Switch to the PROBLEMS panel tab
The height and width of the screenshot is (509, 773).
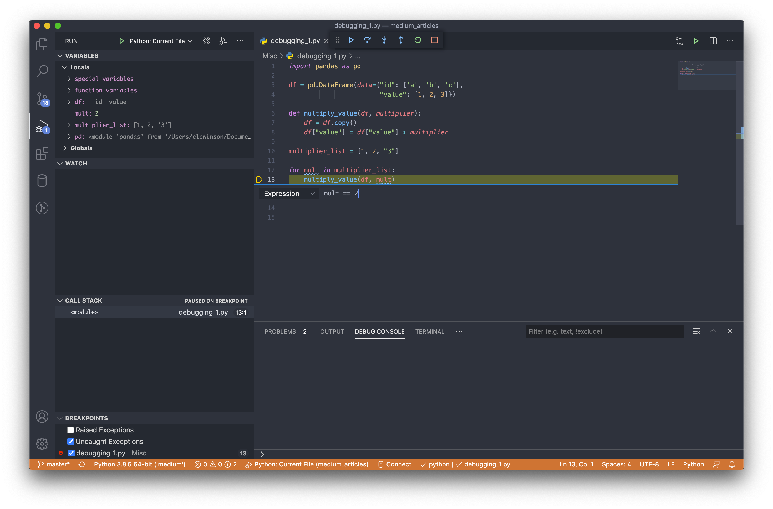(x=280, y=331)
